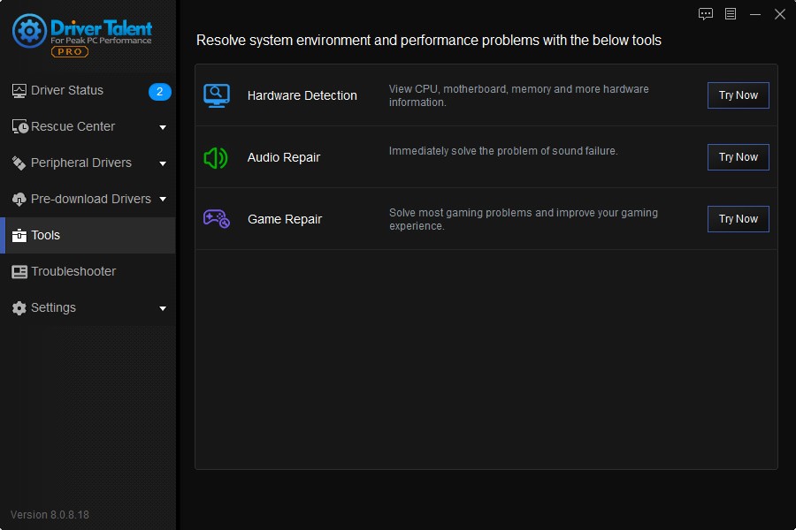Expand the Settings submenu arrow
Screen dimensions: 796x530
pos(163,308)
